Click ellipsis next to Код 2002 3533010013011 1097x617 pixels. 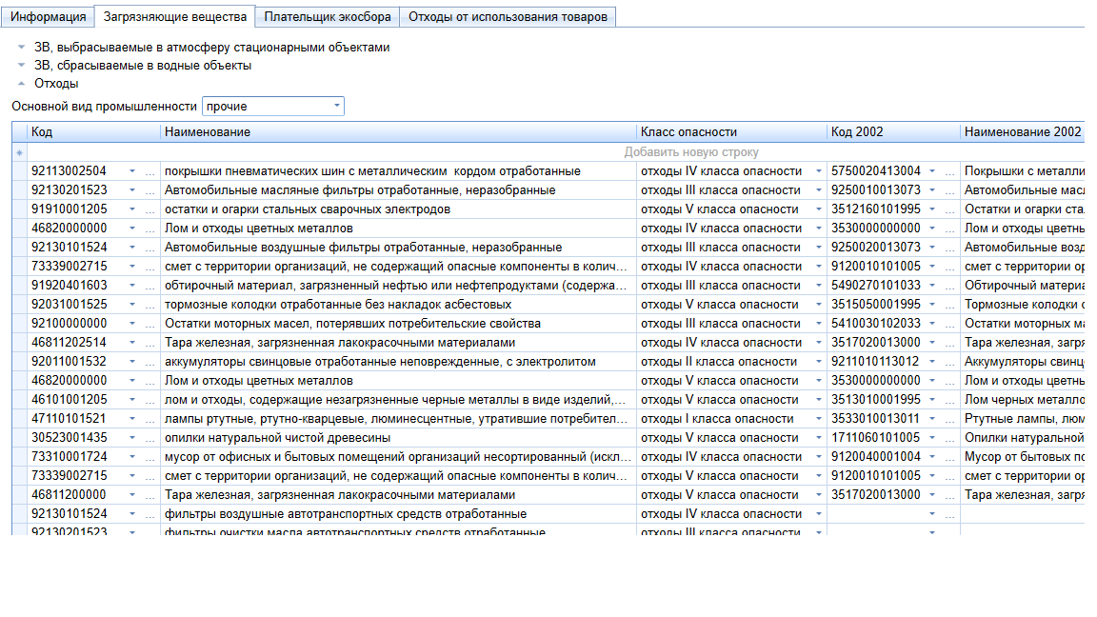click(949, 419)
